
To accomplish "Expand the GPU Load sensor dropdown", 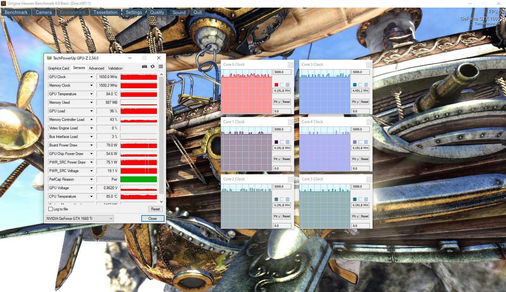I will click(x=91, y=111).
